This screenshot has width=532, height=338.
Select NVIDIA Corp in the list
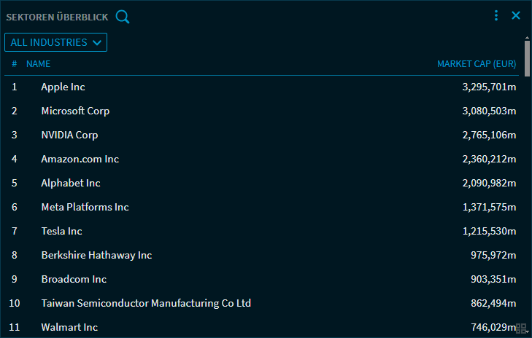pos(69,135)
